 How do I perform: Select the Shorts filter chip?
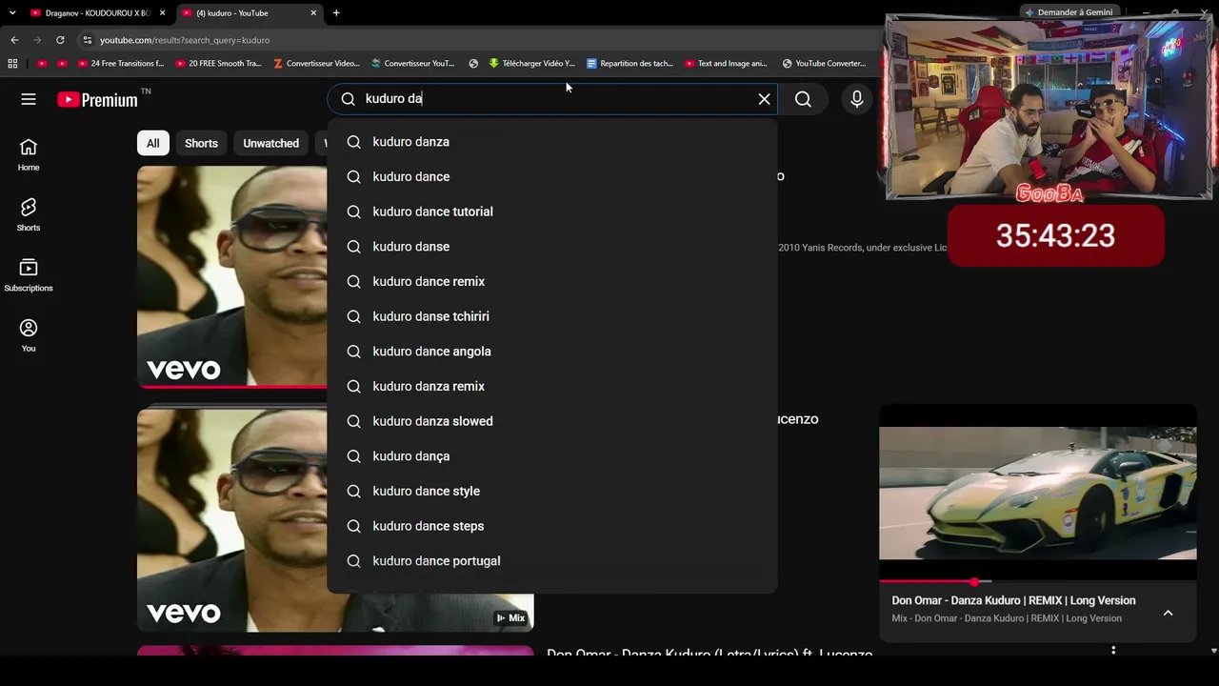[x=201, y=143]
